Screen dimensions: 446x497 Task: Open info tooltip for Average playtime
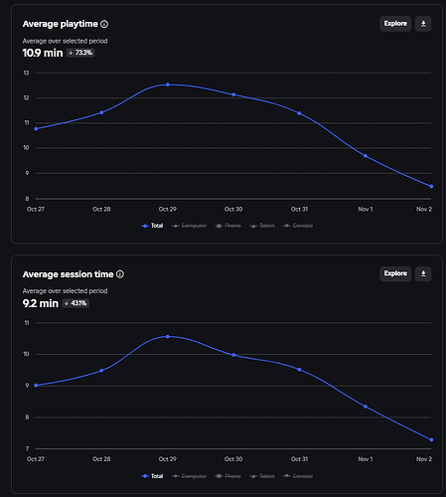point(104,24)
